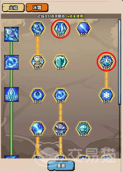The width and height of the screenshot is (123, 172).
Task: Select the blue flame wave talent 3/3
Action: (x=38, y=129)
